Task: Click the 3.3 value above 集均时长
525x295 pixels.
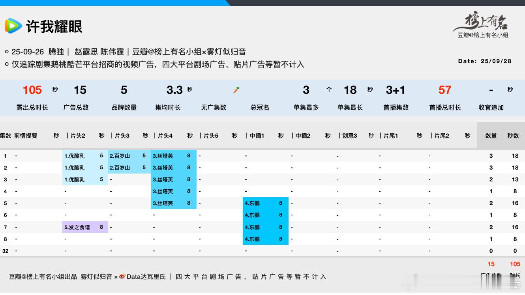Action: [174, 90]
